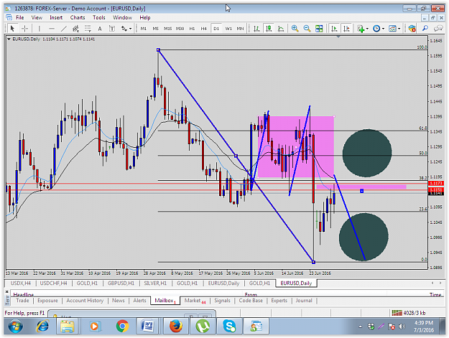This screenshot has height=338, width=449.
Task: Switch chart to M1 timeframe
Action: (x=144, y=28)
